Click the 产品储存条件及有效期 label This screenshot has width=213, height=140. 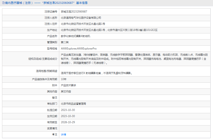tap(44, 79)
